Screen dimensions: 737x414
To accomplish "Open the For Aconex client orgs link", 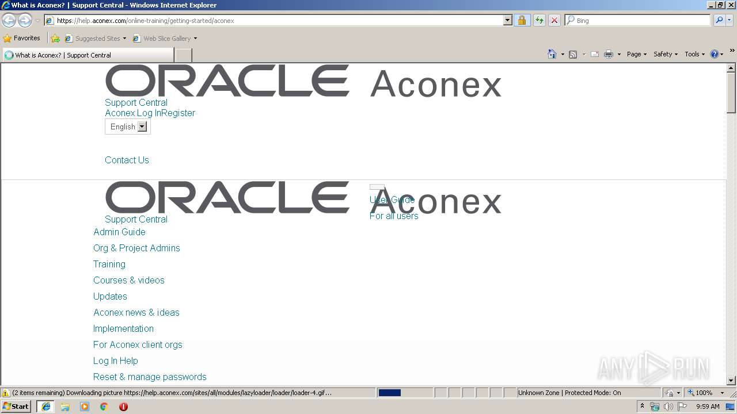I will [138, 344].
